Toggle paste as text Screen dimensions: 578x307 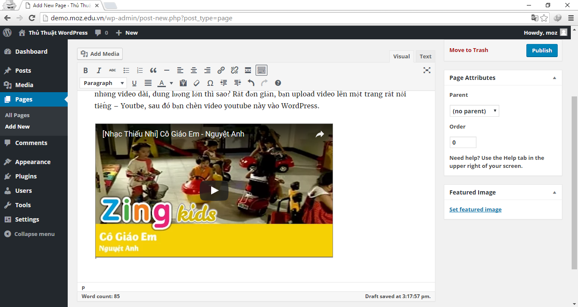point(183,83)
